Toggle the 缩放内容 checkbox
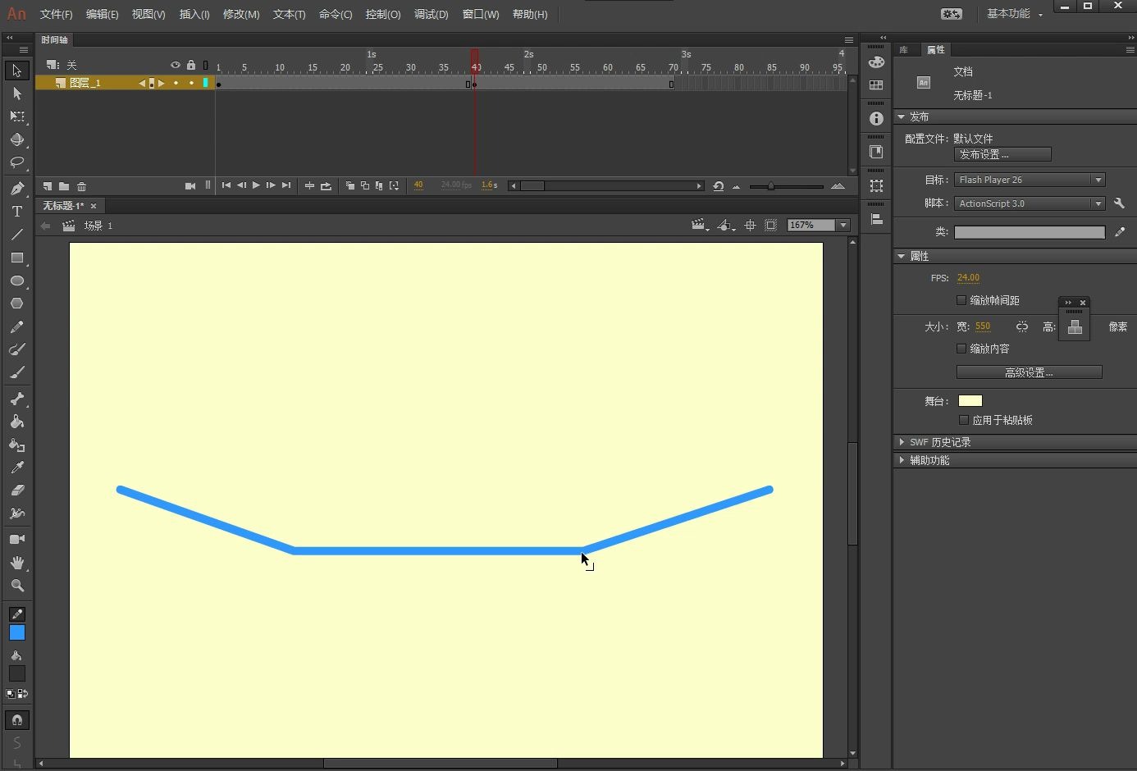The height and width of the screenshot is (771, 1137). 961,348
